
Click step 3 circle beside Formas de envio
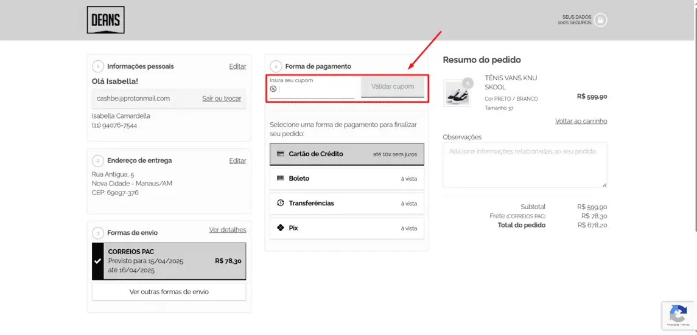(98, 233)
